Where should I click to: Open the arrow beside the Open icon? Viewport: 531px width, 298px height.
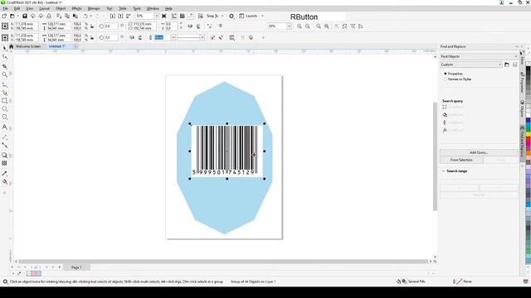tap(17, 16)
